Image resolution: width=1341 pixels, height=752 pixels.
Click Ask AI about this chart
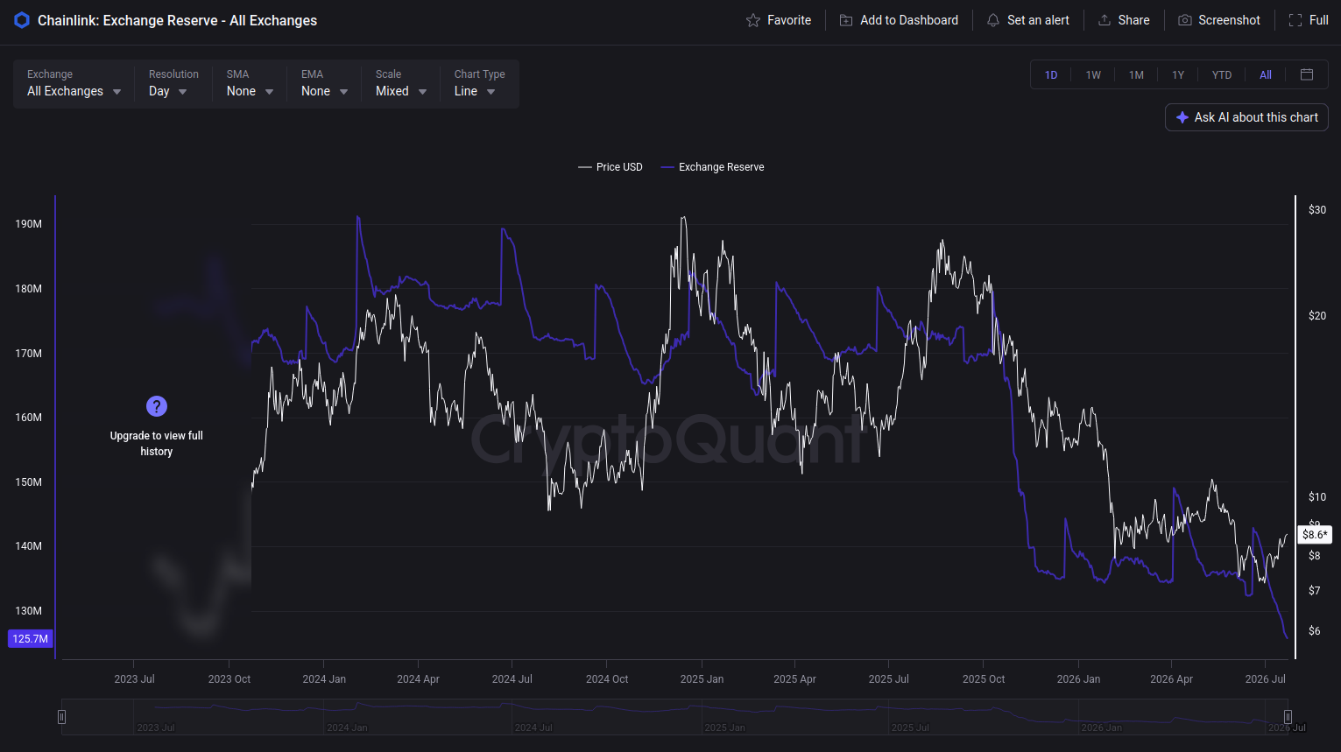tap(1246, 117)
